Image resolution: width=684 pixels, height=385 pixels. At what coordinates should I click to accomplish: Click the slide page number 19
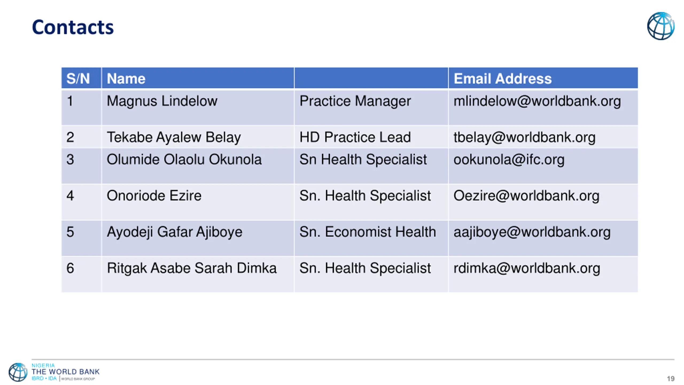click(670, 379)
